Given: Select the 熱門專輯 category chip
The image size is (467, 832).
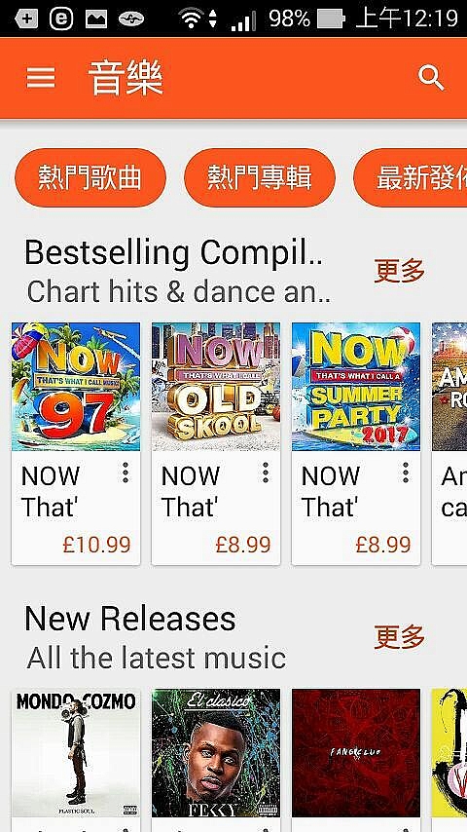Looking at the screenshot, I should pyautogui.click(x=260, y=177).
